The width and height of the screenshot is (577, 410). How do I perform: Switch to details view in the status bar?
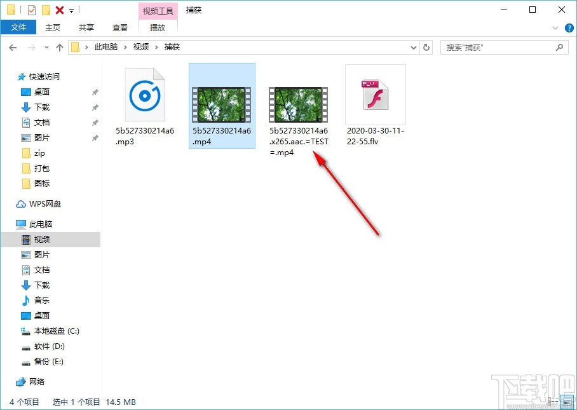click(552, 402)
